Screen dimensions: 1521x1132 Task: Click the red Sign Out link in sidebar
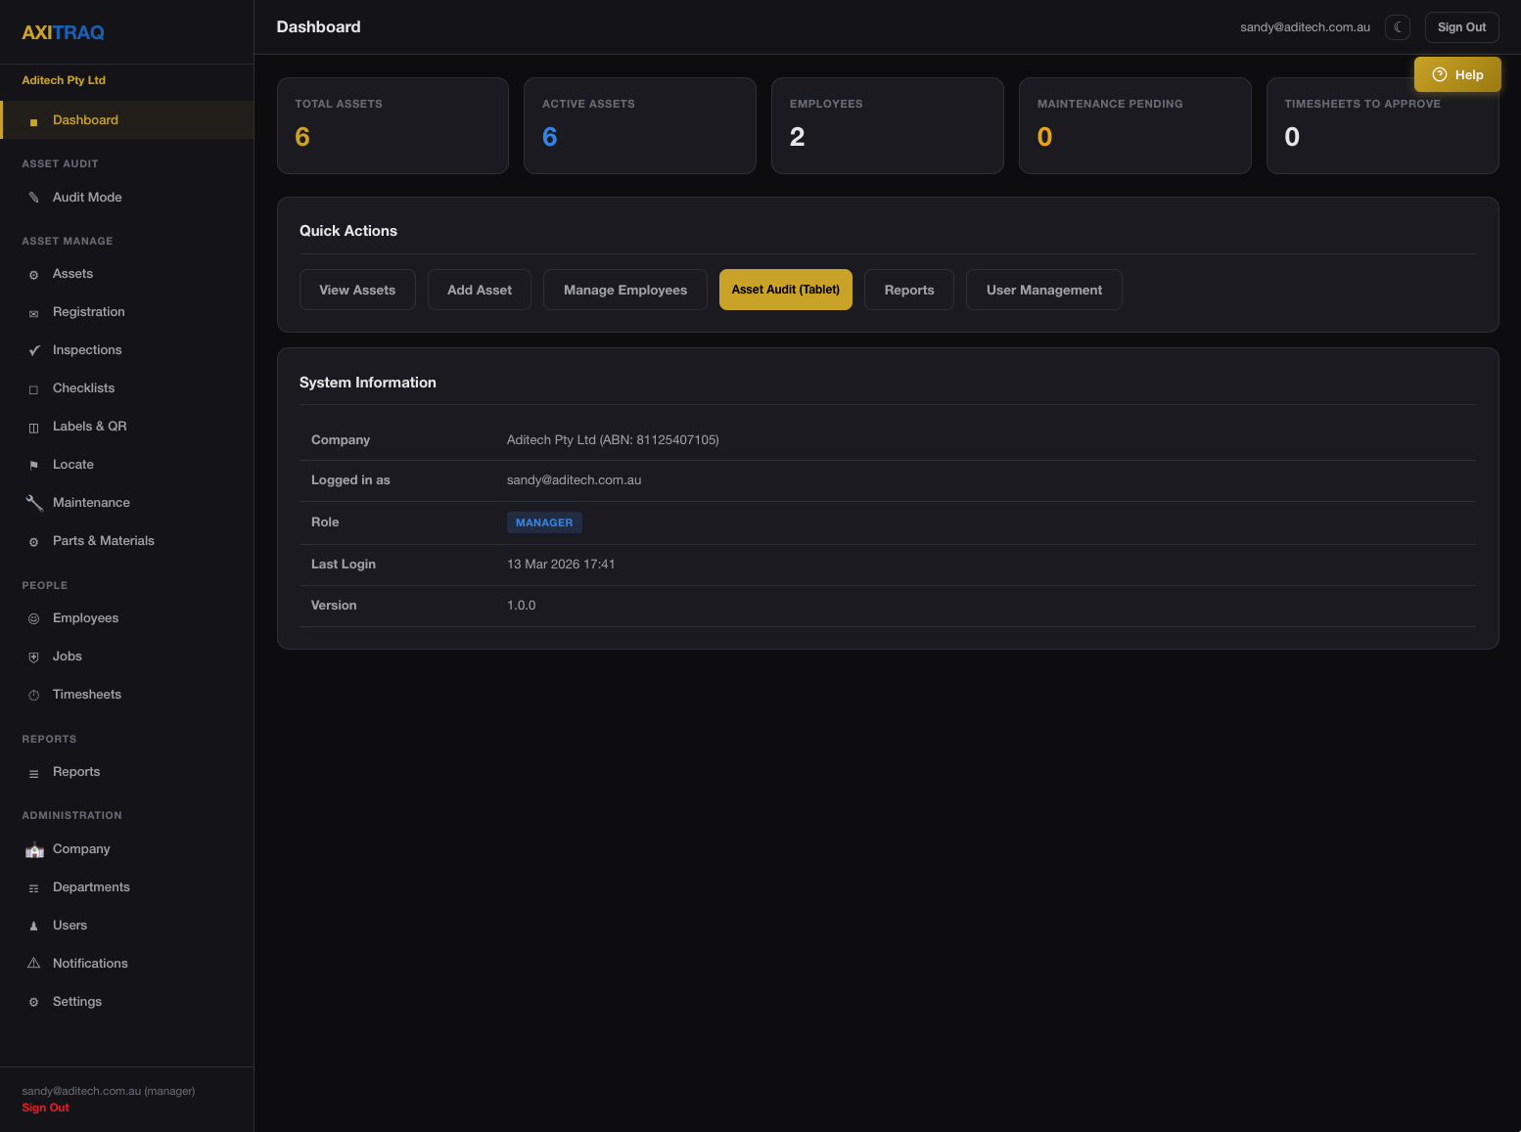click(46, 1108)
